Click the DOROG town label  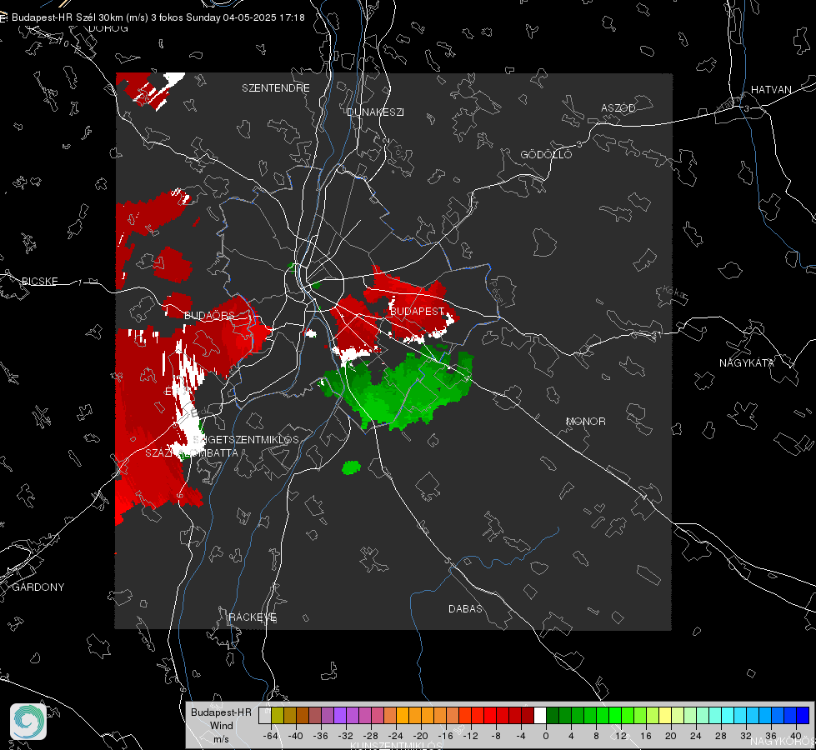coord(108,28)
